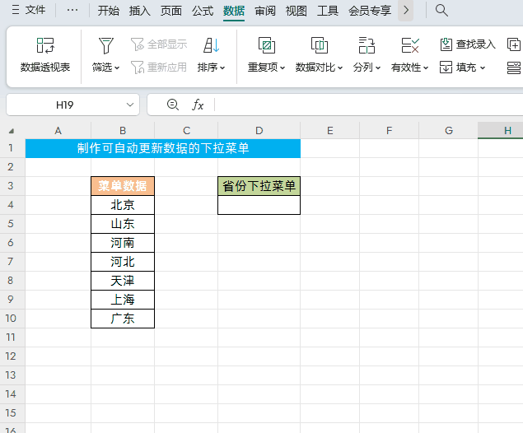523x433 pixels.
Task: Select column D header
Action: (x=259, y=130)
